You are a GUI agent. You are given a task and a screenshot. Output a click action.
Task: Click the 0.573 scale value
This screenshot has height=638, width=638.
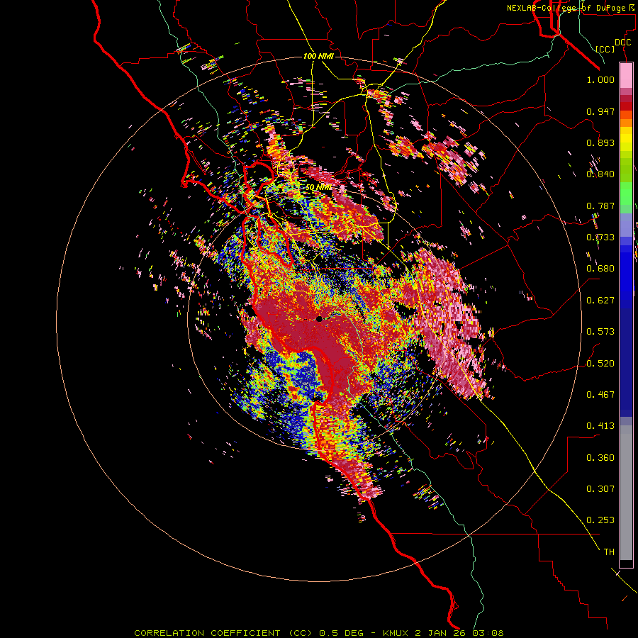point(600,332)
